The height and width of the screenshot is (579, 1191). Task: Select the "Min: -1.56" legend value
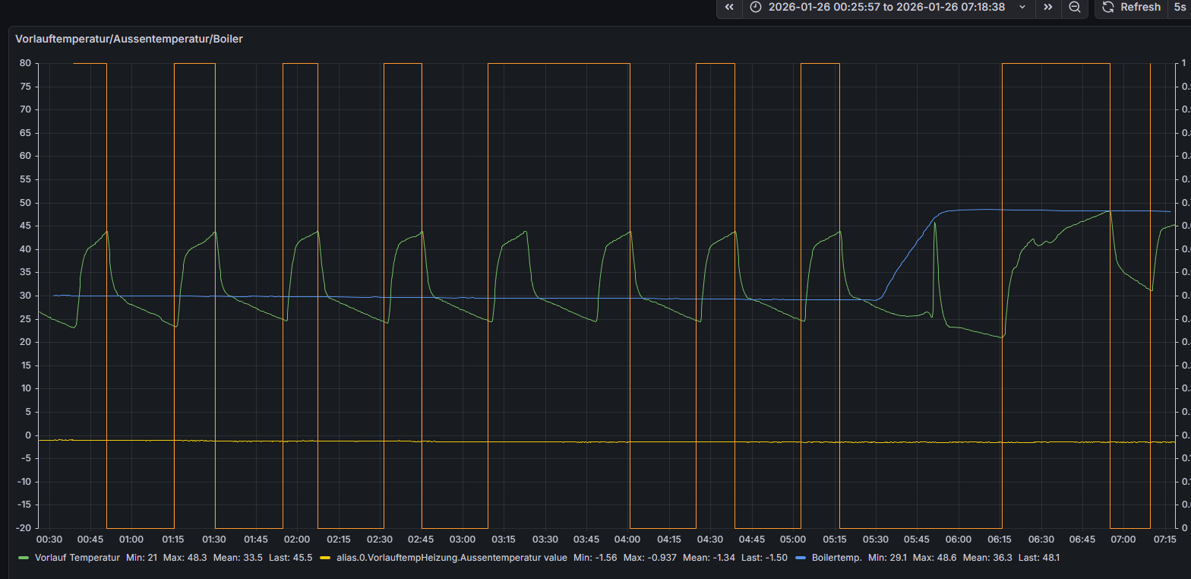[597, 557]
